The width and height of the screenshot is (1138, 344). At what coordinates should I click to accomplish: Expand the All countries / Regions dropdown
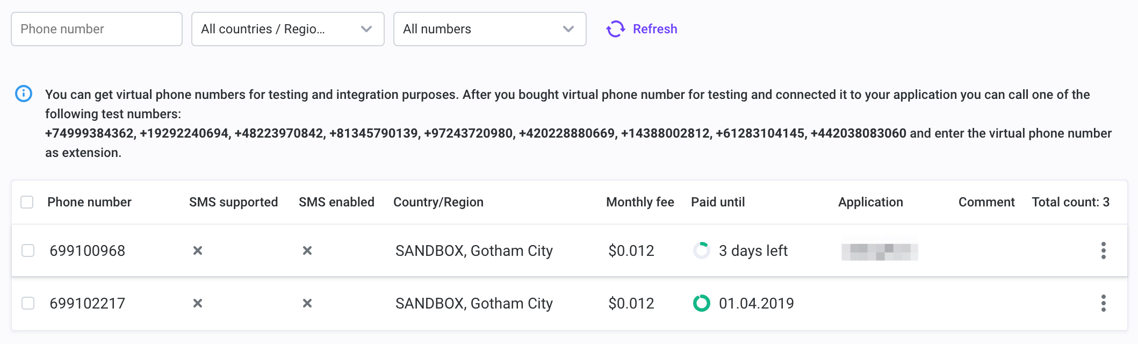(x=288, y=29)
